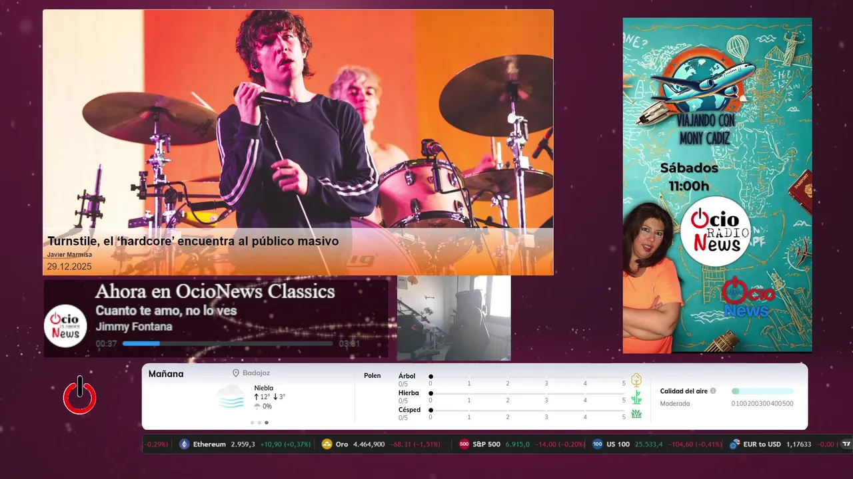
Task: Click the Ethereum coin icon in ticker
Action: coord(185,444)
